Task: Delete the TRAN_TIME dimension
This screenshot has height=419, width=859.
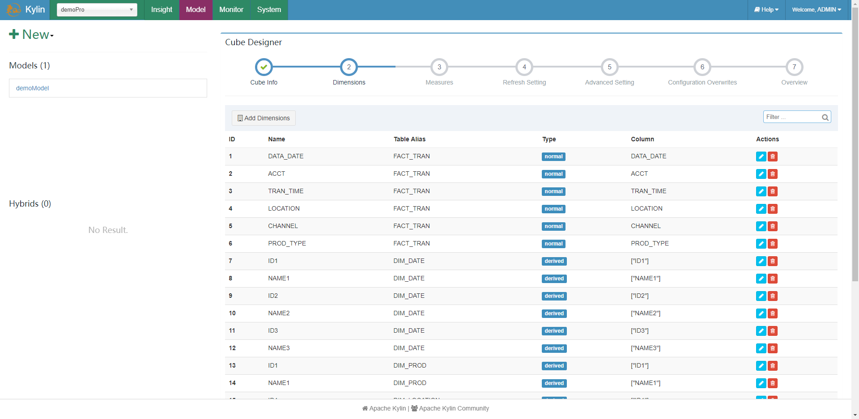Action: (773, 191)
